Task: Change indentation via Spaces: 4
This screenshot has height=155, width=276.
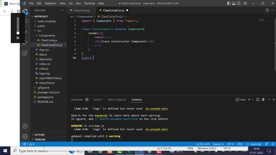Action: (x=218, y=144)
